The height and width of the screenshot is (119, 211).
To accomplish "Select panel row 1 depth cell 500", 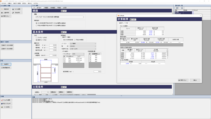I will (70, 58).
